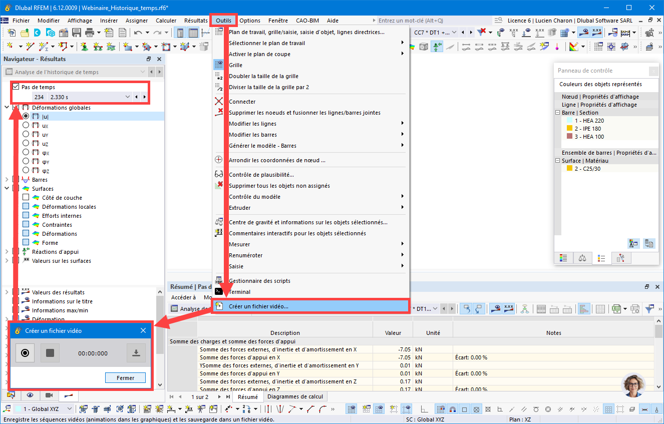The height and width of the screenshot is (424, 664).
Task: Open the time step value dropdown
Action: [x=127, y=97]
